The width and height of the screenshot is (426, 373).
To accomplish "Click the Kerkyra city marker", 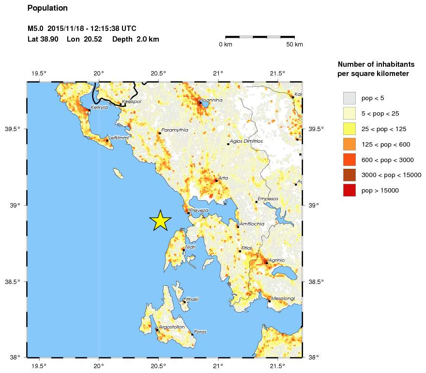I will coord(89,110).
